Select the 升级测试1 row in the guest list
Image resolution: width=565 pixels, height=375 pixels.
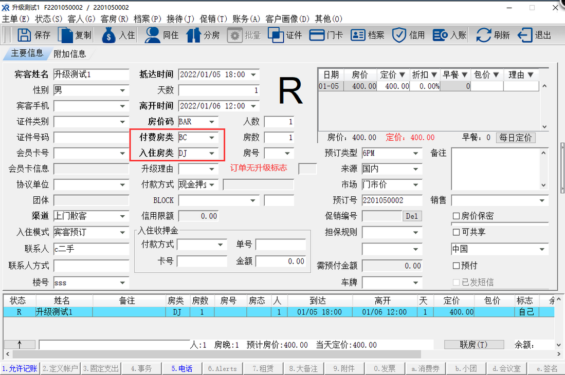(x=279, y=312)
